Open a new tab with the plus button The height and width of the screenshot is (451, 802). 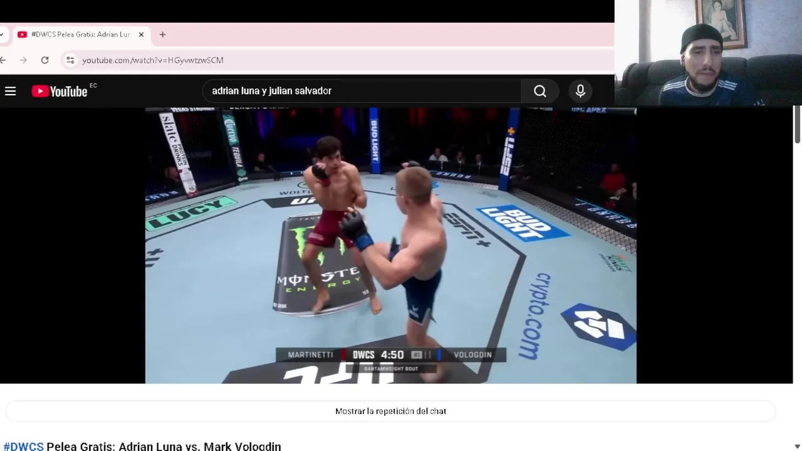click(x=162, y=34)
